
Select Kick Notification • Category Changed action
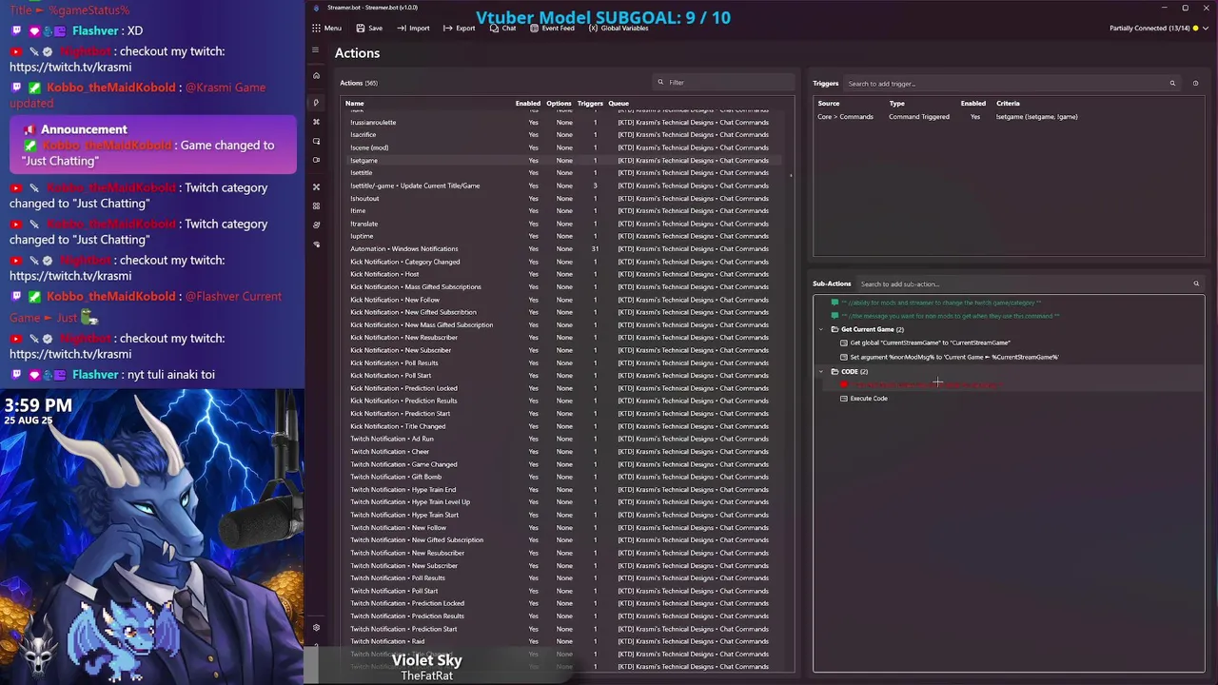(566, 262)
